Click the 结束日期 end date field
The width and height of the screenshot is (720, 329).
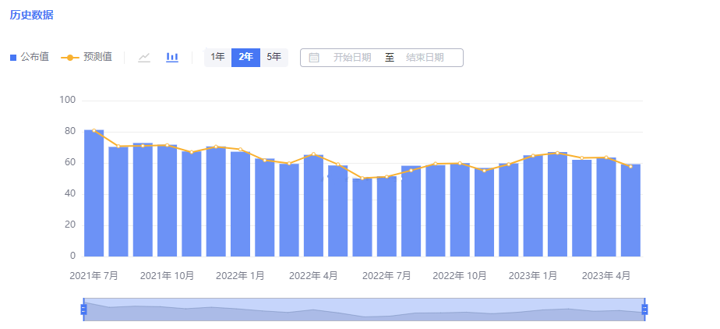pyautogui.click(x=425, y=58)
